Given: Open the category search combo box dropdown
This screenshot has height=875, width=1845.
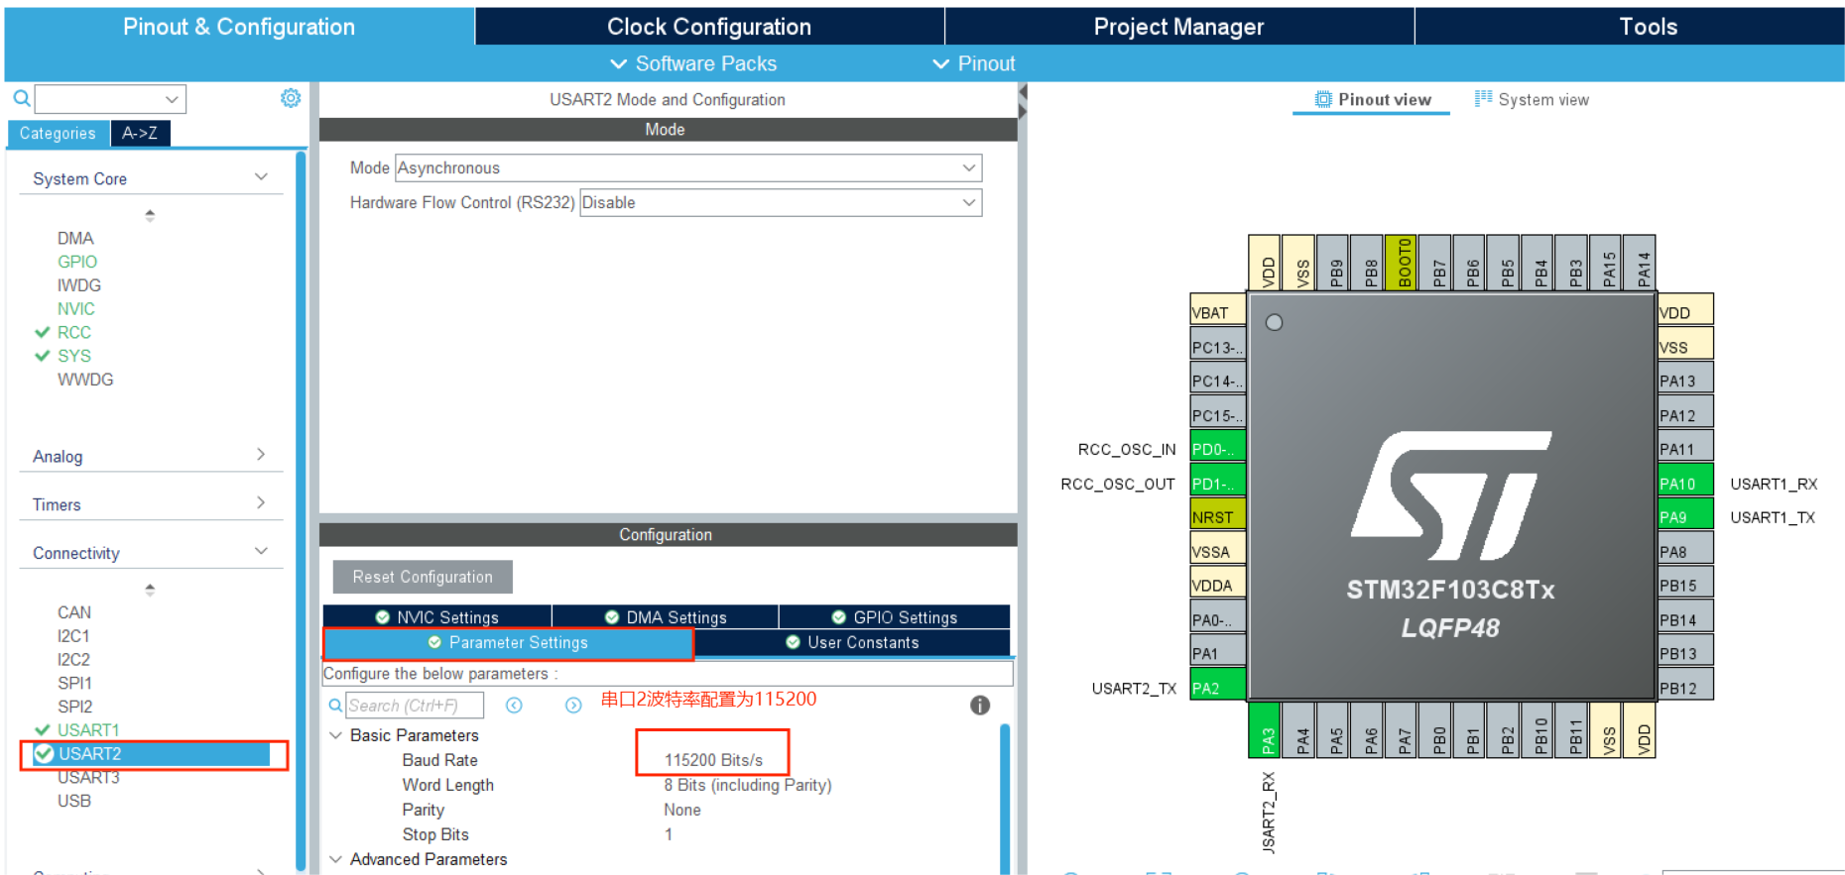Looking at the screenshot, I should (172, 99).
